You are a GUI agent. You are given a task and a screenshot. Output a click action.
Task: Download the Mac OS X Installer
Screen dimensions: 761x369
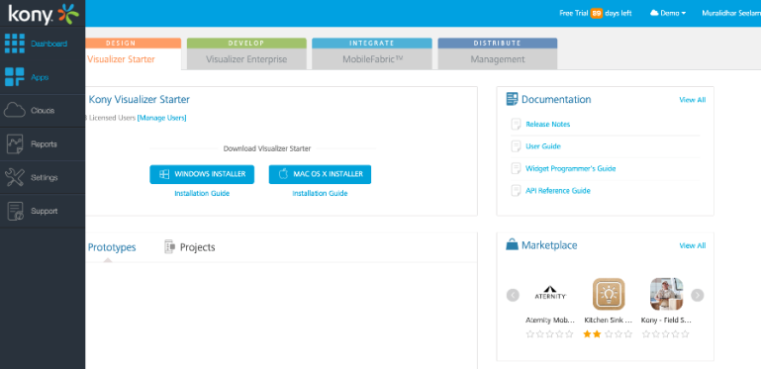pos(320,174)
